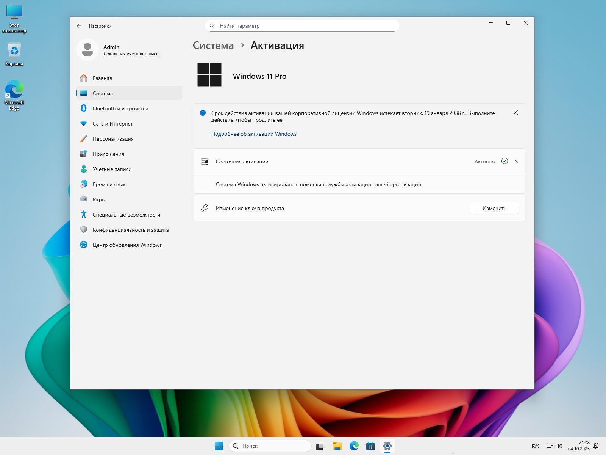The height and width of the screenshot is (455, 606).
Task: Open Подробнее об активации Windows link
Action: [254, 134]
